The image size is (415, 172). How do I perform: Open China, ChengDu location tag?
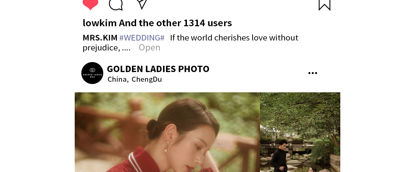pos(134,79)
